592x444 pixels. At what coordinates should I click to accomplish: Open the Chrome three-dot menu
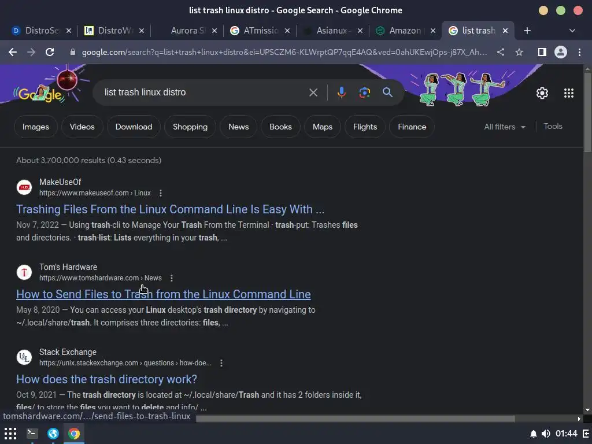[579, 52]
